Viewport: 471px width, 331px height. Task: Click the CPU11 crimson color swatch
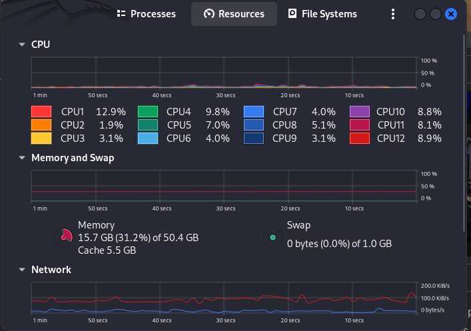click(360, 125)
